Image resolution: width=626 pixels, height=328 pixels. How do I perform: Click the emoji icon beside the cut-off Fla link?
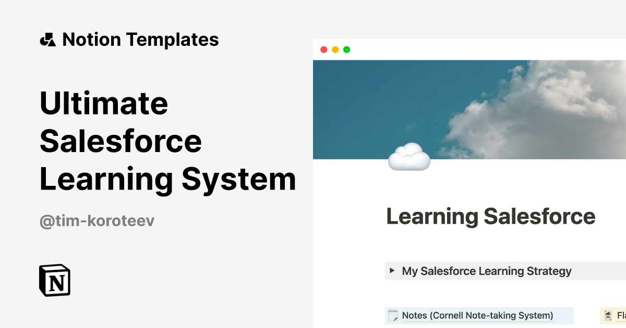pos(608,316)
